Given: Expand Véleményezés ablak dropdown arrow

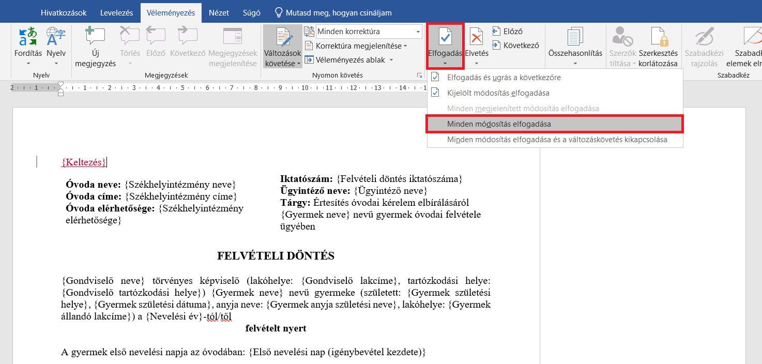Looking at the screenshot, I should (x=391, y=60).
